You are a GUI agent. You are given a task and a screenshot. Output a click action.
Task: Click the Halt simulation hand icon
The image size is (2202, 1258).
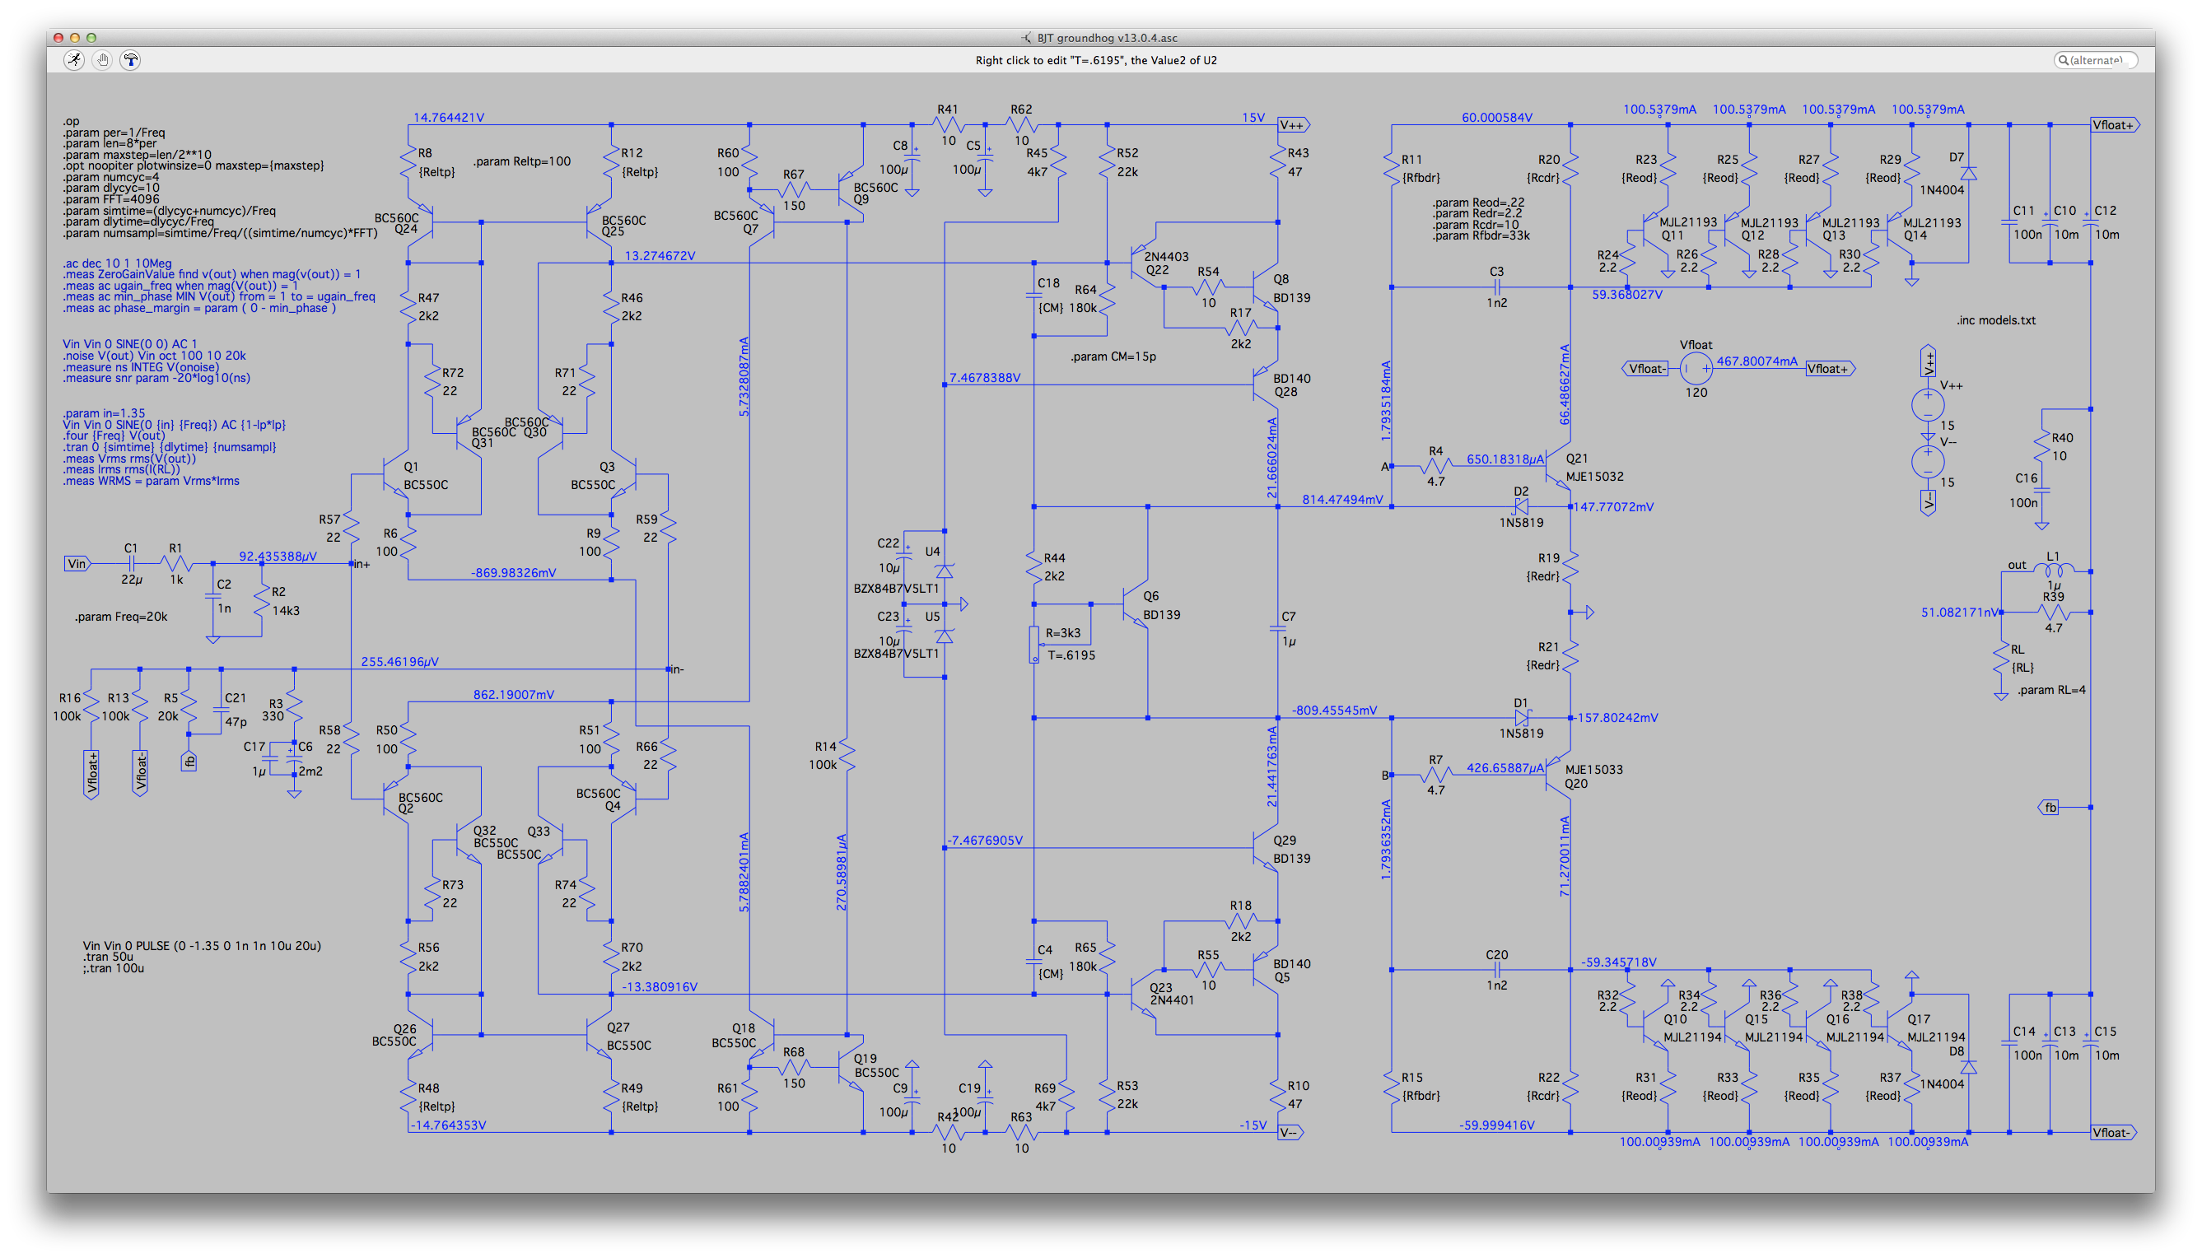click(103, 59)
